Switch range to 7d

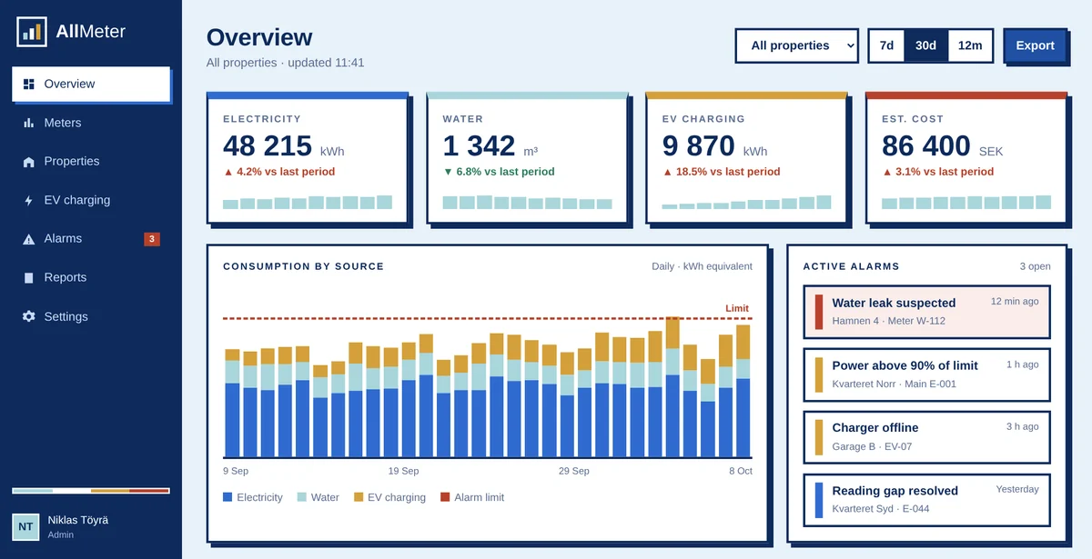(886, 45)
